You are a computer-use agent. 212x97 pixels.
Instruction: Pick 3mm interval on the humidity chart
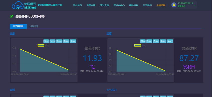163,41
